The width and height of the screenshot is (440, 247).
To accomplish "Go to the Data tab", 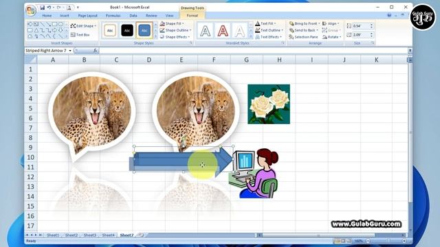I will (133, 16).
